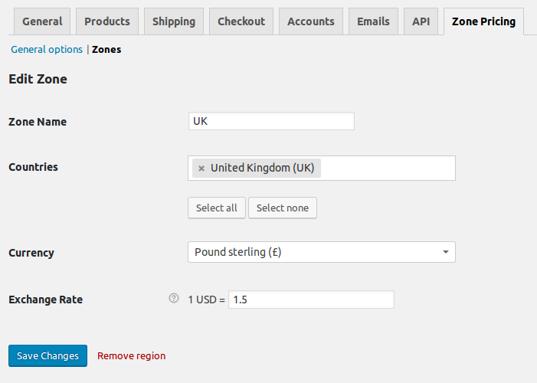Viewport: 537px width, 383px height.
Task: Switch to the General tab
Action: pyautogui.click(x=42, y=21)
